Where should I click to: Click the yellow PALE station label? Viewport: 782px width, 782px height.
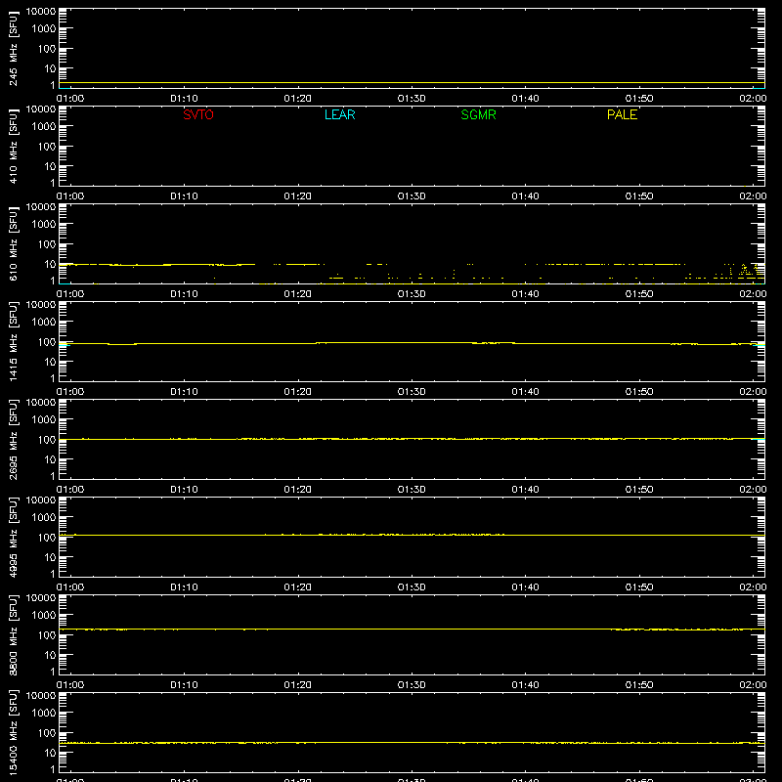point(622,114)
